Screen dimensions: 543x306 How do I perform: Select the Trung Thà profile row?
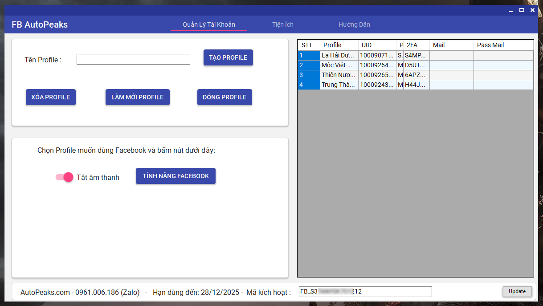(x=338, y=85)
